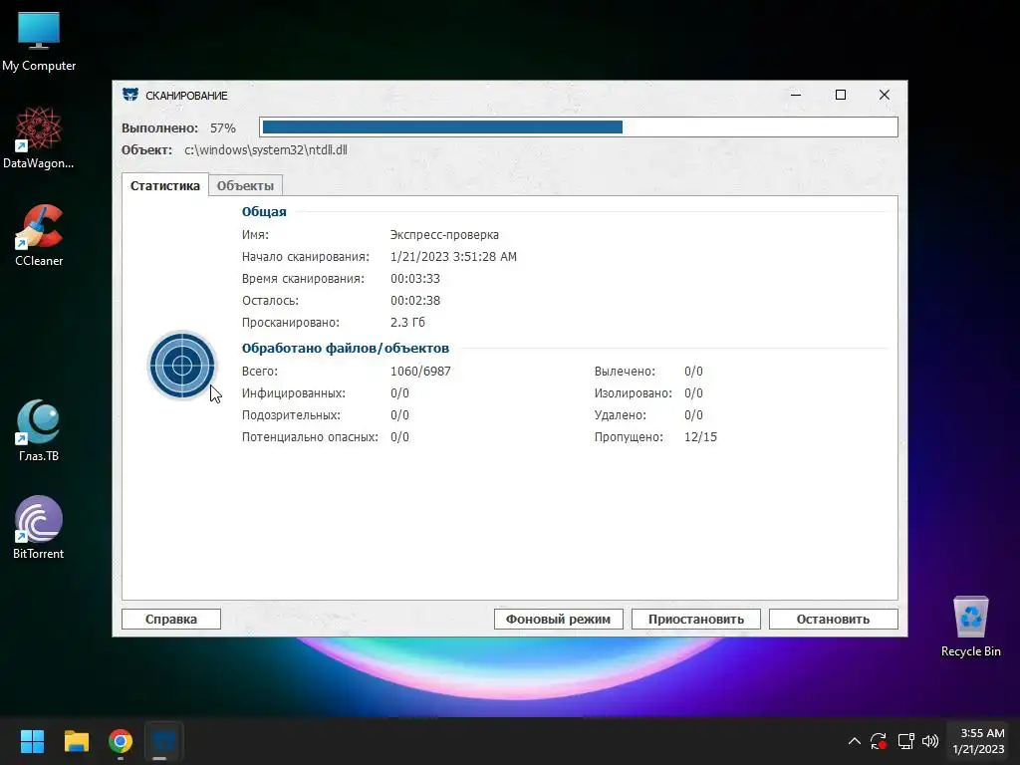The width and height of the screenshot is (1020, 765).
Task: Close the СКАНИРОВАНИЕ window
Action: pos(885,95)
